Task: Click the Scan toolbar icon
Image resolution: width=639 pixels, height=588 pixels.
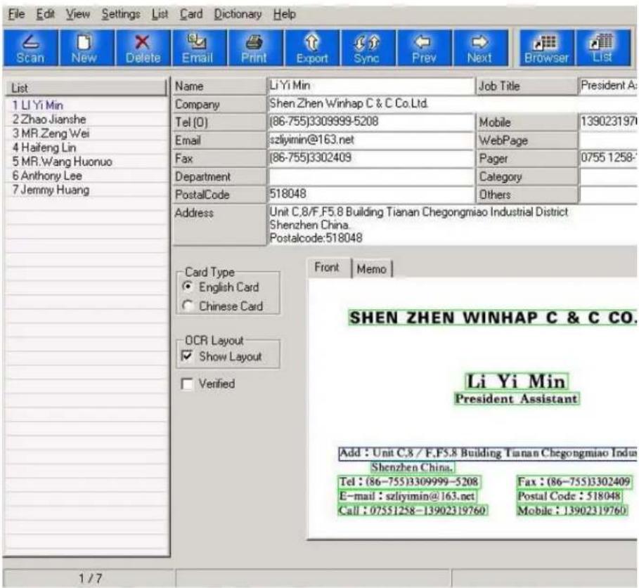Action: (30, 48)
